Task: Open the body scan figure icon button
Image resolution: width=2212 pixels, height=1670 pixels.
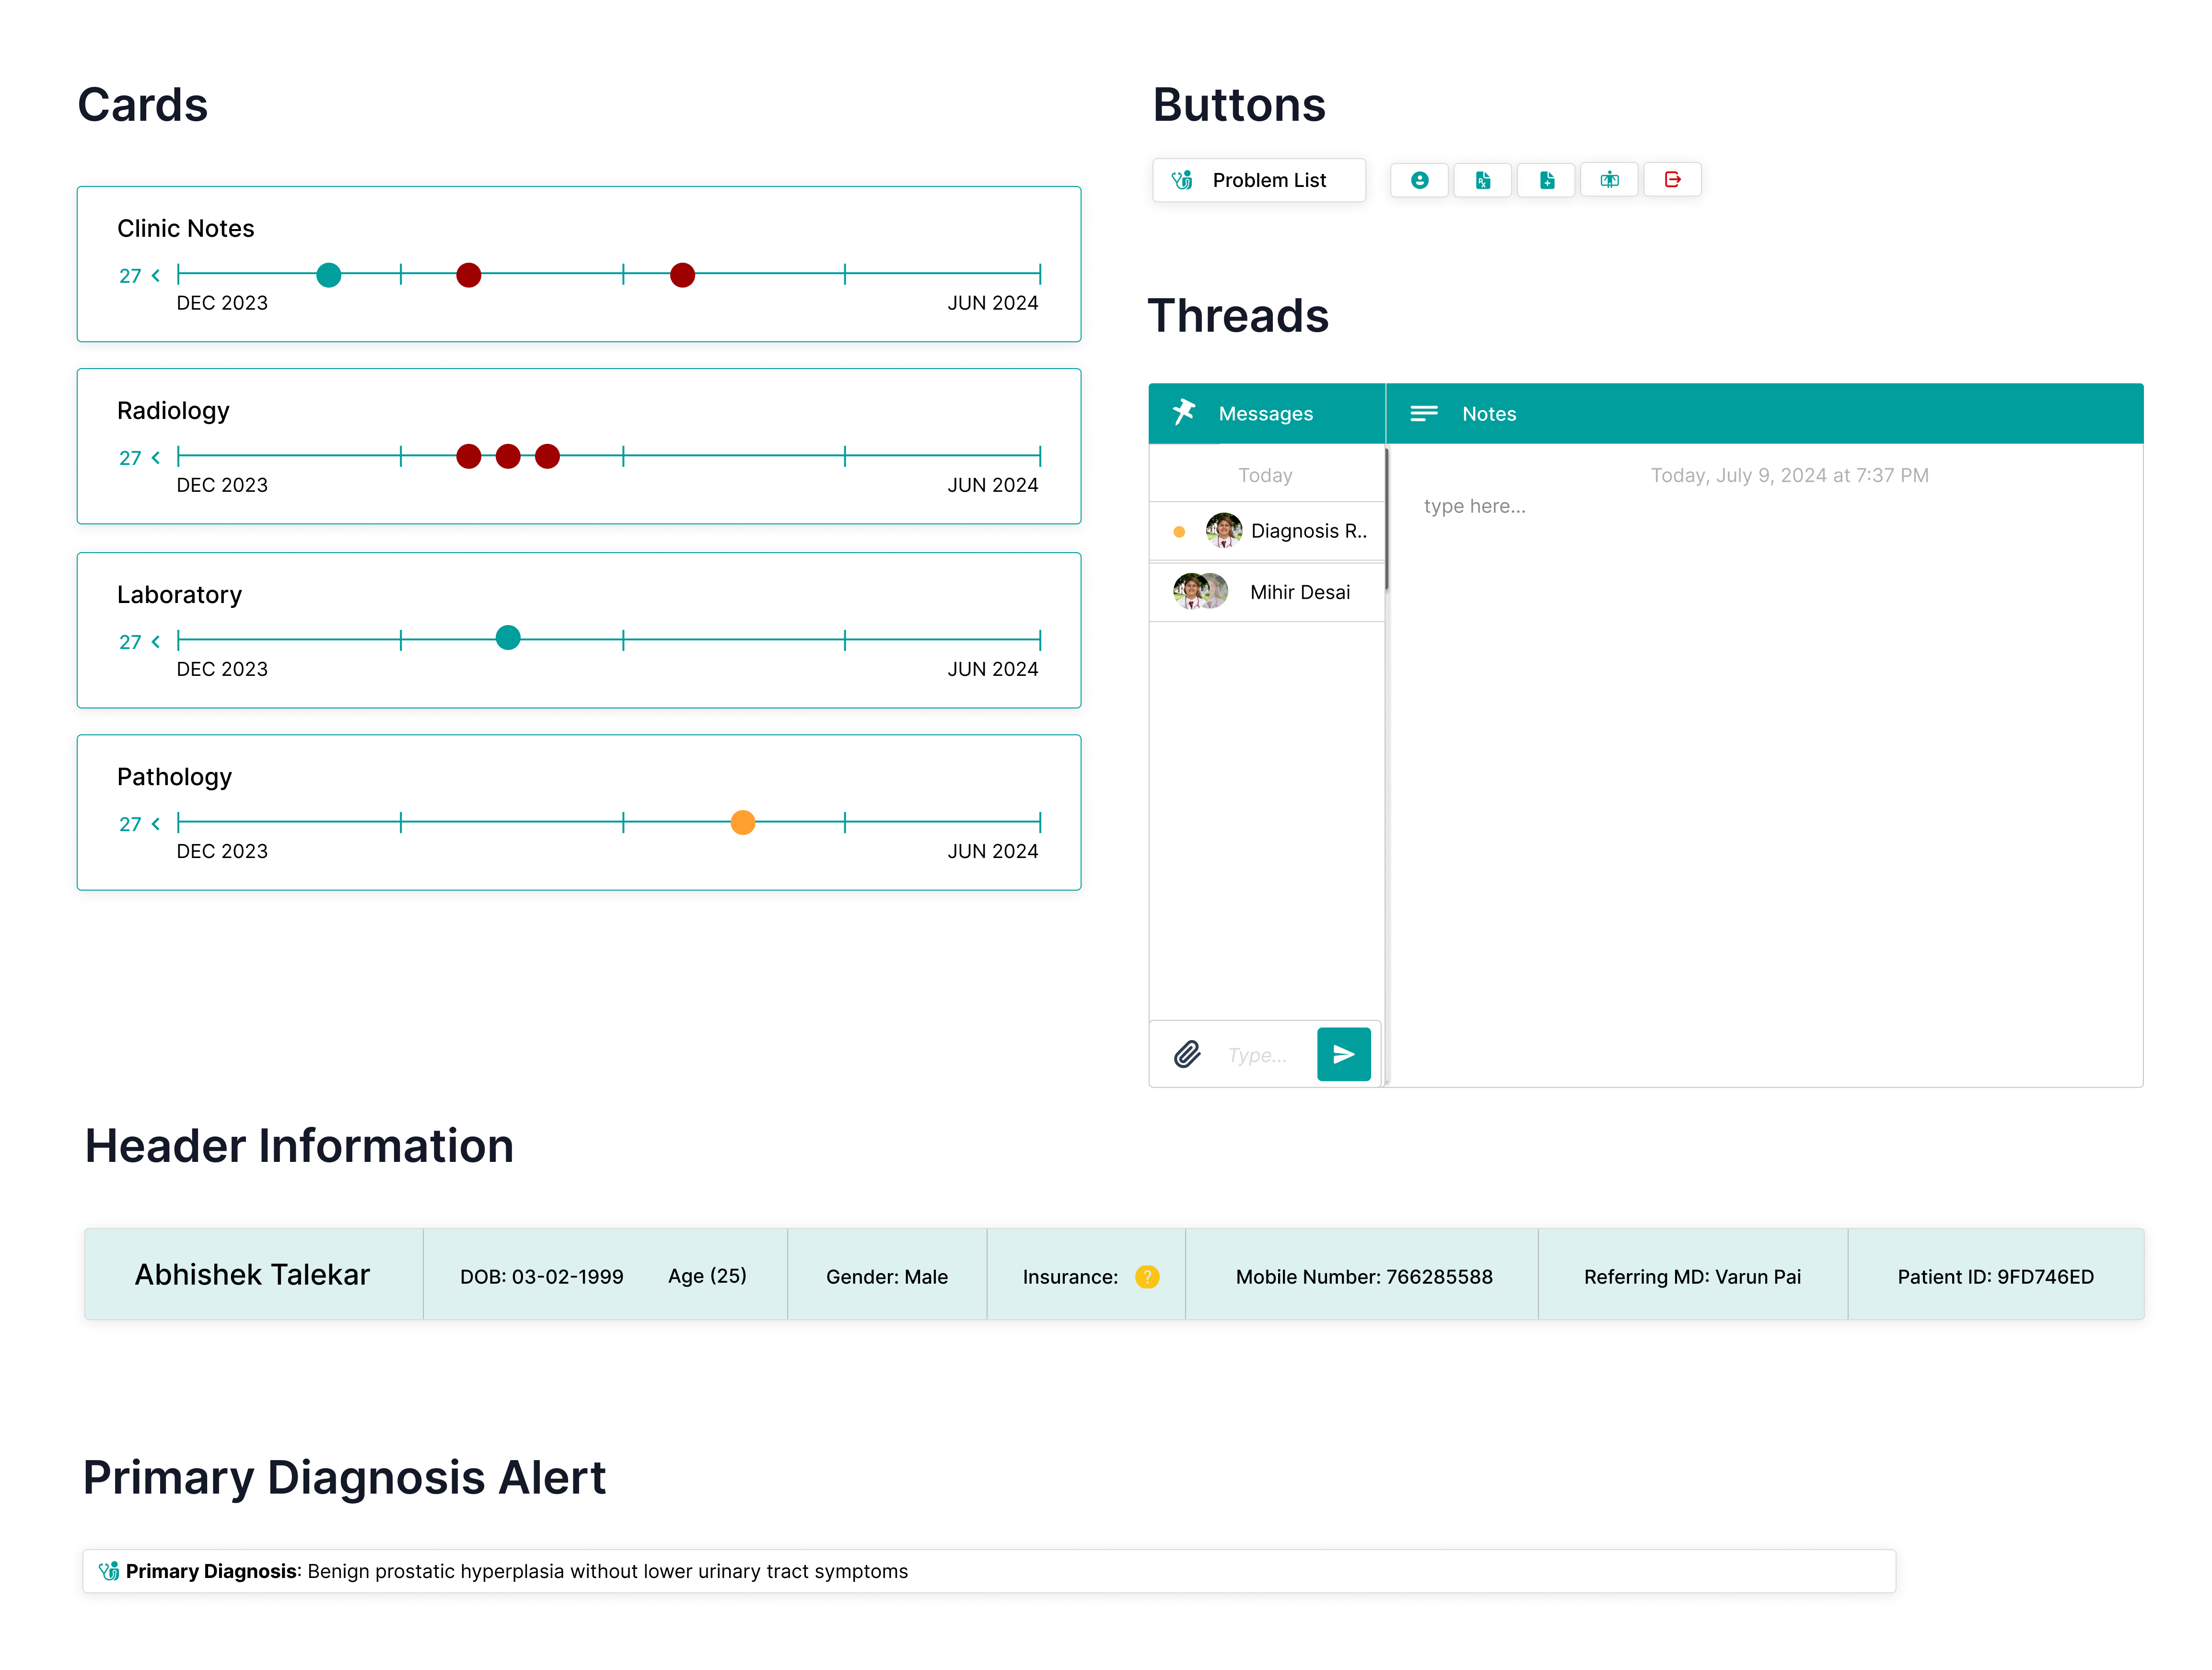Action: (x=1609, y=180)
